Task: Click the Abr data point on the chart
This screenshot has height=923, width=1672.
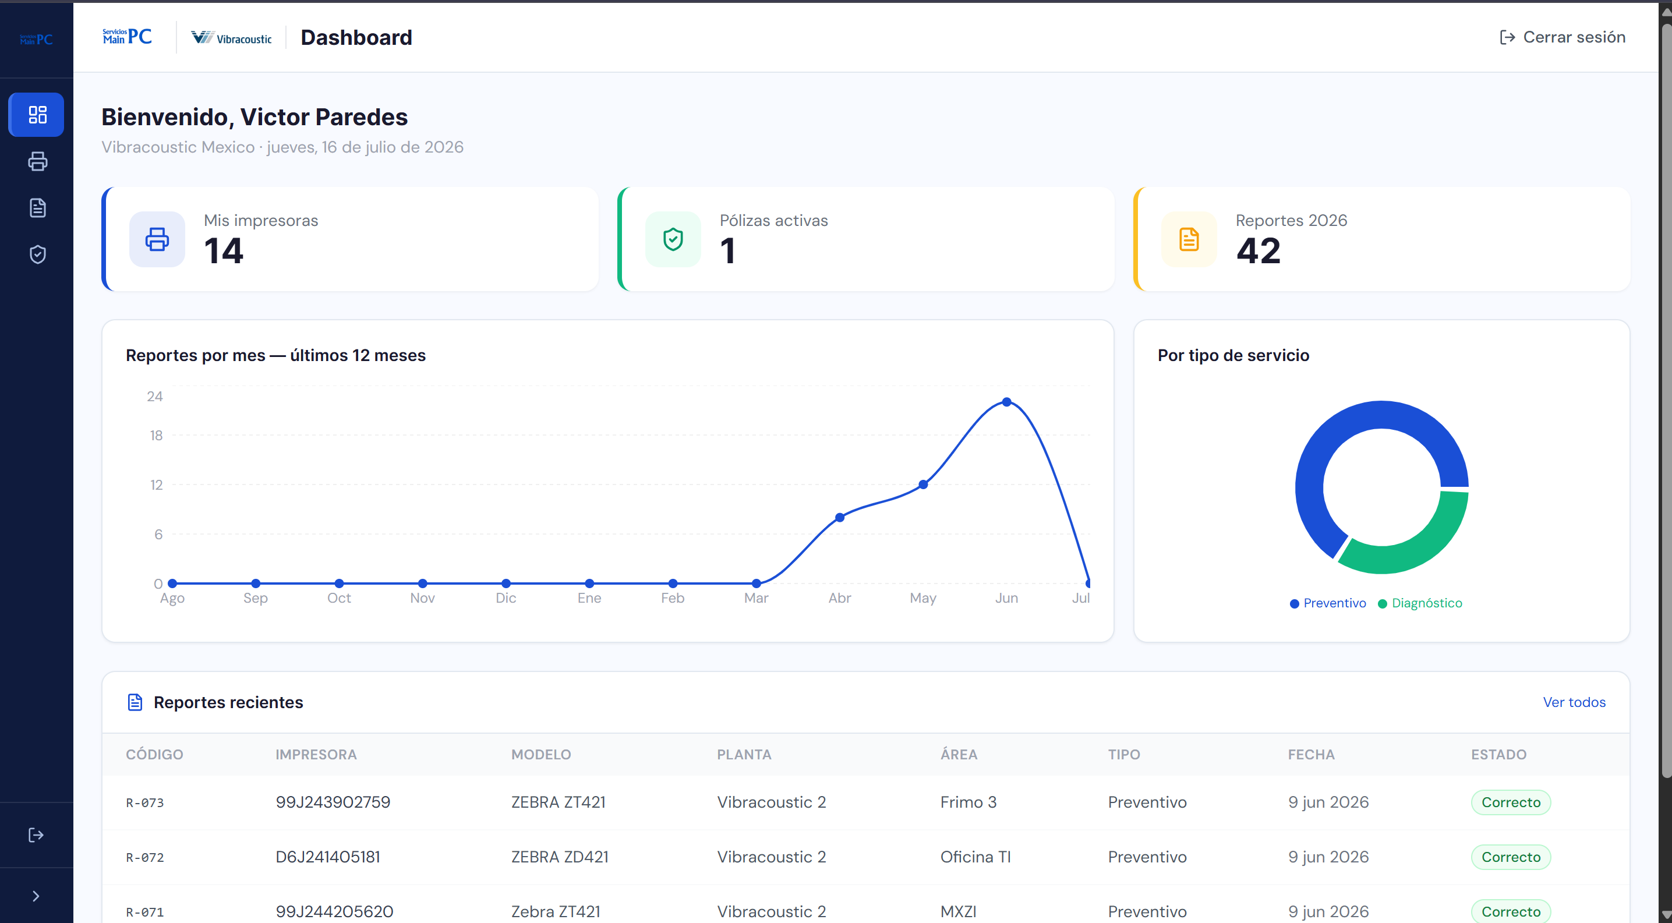Action: (840, 518)
